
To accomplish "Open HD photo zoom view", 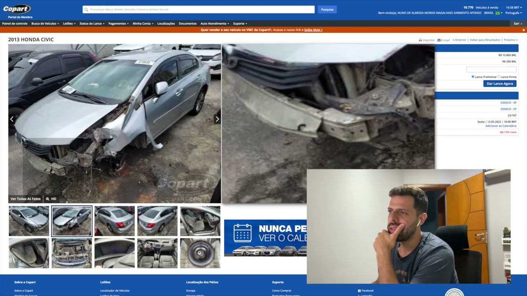I will coord(51,199).
